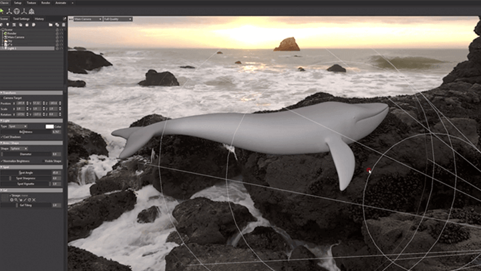Switch to the Classic workspace tab
The width and height of the screenshot is (481, 271).
pos(5,3)
